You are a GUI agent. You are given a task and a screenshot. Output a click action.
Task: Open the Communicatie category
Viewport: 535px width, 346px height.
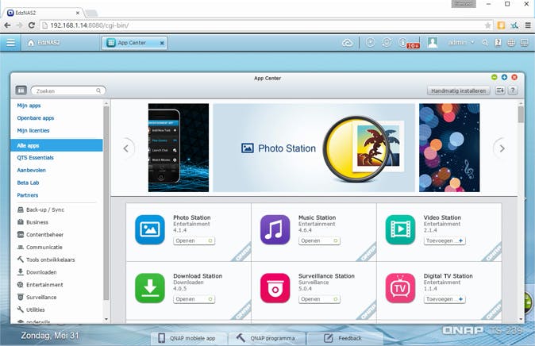coord(40,248)
